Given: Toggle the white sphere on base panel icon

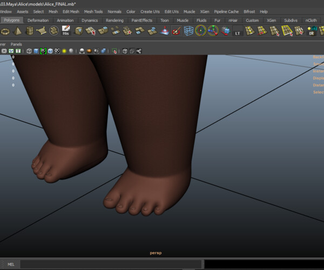Looking at the screenshot, I should (x=82, y=51).
